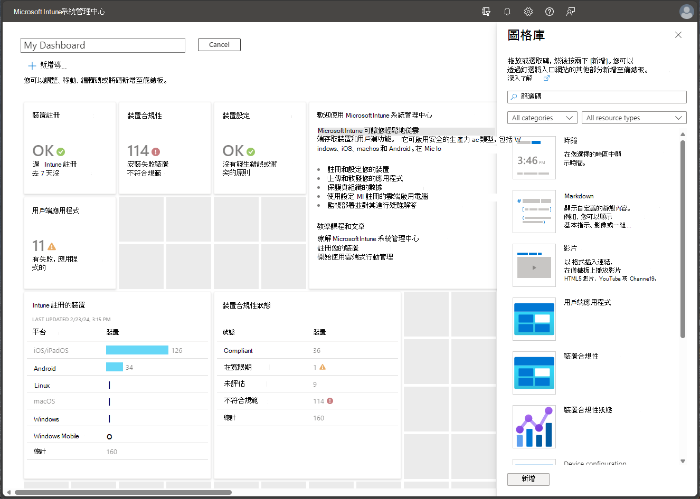Click the macOS platform row

pyautogui.click(x=117, y=401)
